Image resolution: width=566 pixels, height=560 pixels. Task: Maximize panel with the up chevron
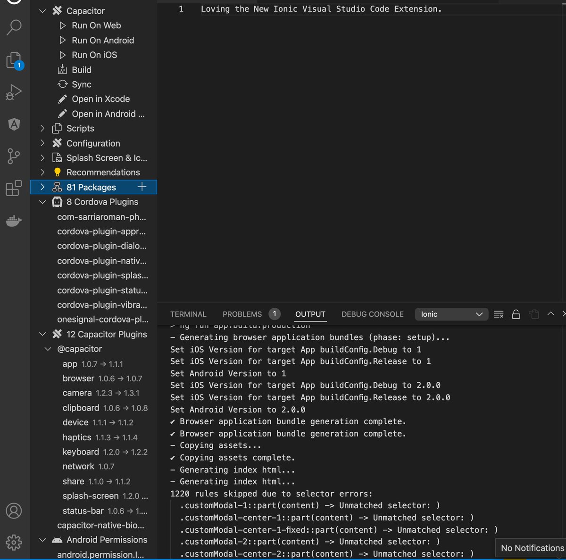[x=550, y=314]
